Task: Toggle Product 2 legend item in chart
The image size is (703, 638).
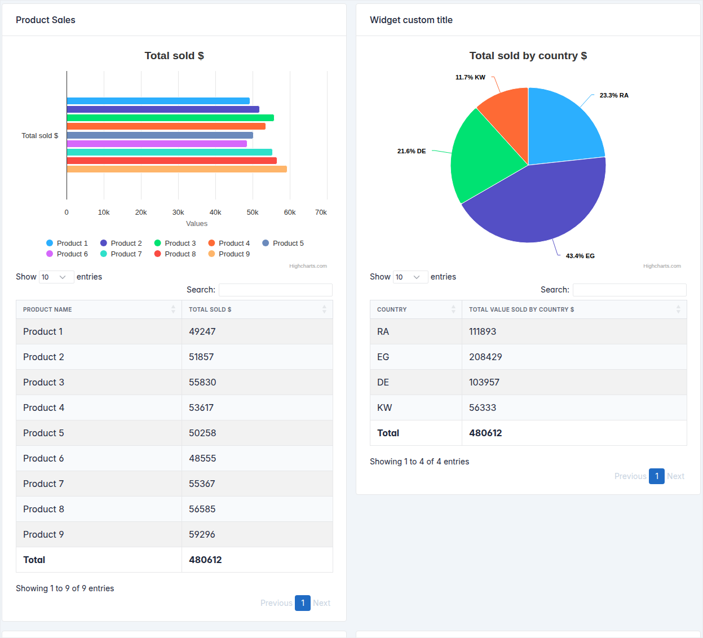Action: pos(121,243)
